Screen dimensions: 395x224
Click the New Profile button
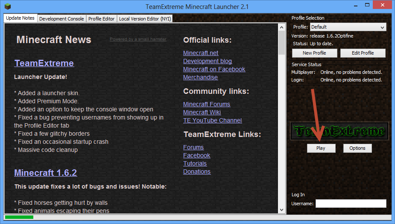pos(314,53)
